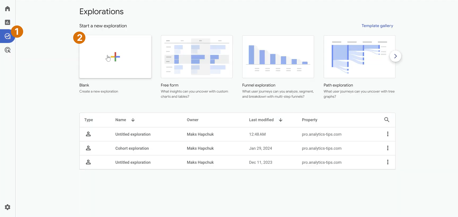Open the Advertising icon in sidebar
The height and width of the screenshot is (217, 458).
click(x=7, y=50)
